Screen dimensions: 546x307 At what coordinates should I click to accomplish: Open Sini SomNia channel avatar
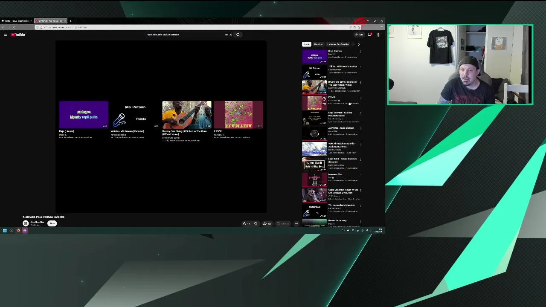[26, 223]
